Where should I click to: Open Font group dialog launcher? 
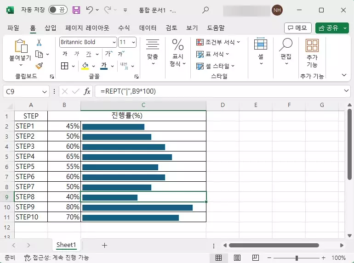(137, 77)
